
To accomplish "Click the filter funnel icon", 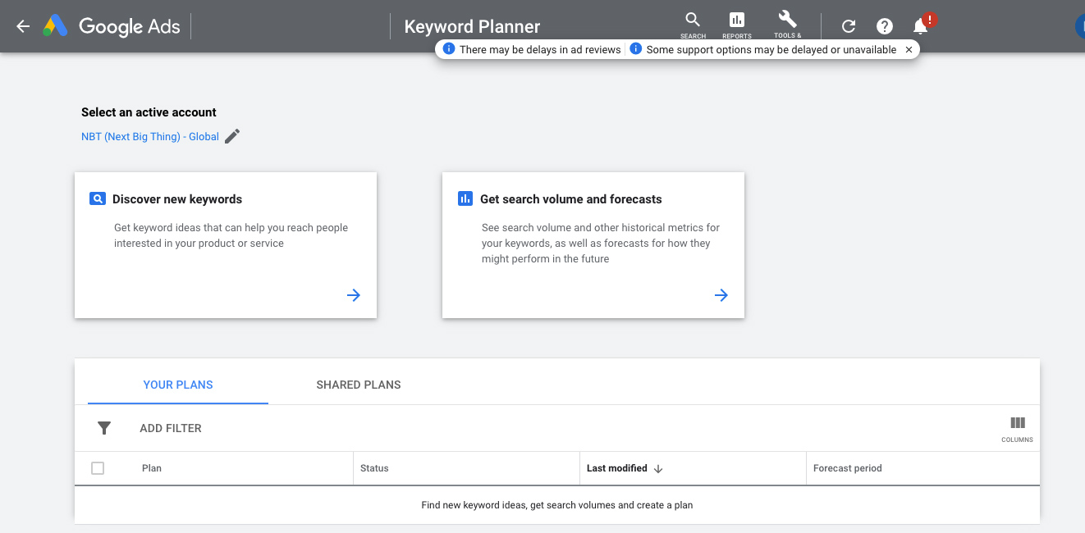I will pyautogui.click(x=104, y=428).
